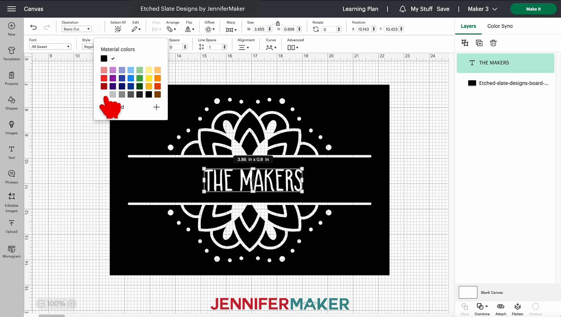Image resolution: width=561 pixels, height=317 pixels.
Task: Click the Blank Canvas thumbnail
Action: click(x=468, y=292)
